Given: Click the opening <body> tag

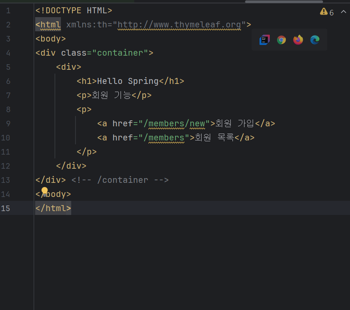Looking at the screenshot, I should click(x=51, y=39).
